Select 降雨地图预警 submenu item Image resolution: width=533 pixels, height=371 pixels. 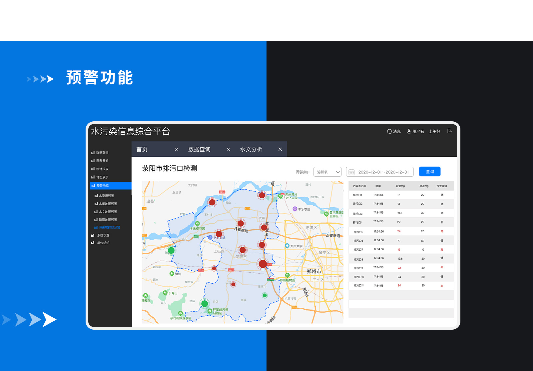[x=108, y=220]
